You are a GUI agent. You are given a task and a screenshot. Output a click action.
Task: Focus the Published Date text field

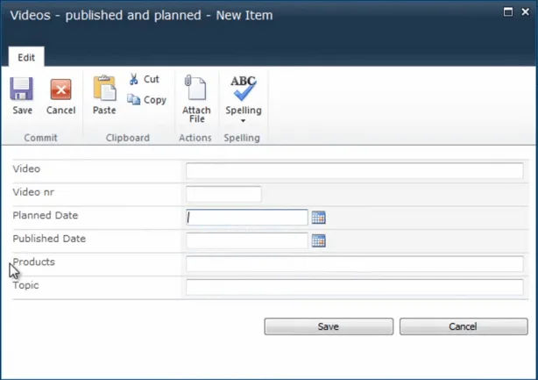247,240
